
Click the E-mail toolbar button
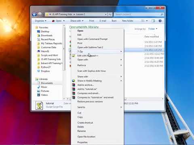coord(103,21)
